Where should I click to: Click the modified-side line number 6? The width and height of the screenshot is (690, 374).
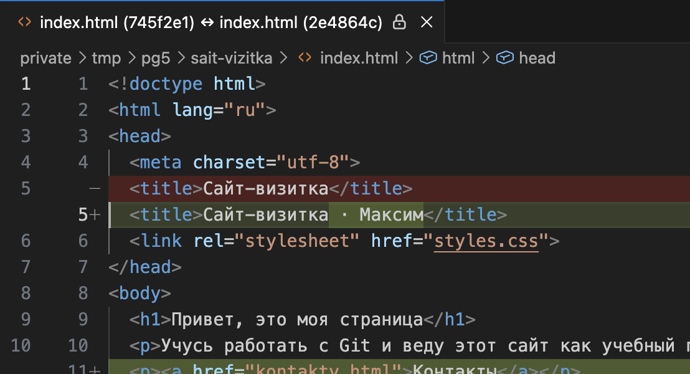click(x=83, y=241)
